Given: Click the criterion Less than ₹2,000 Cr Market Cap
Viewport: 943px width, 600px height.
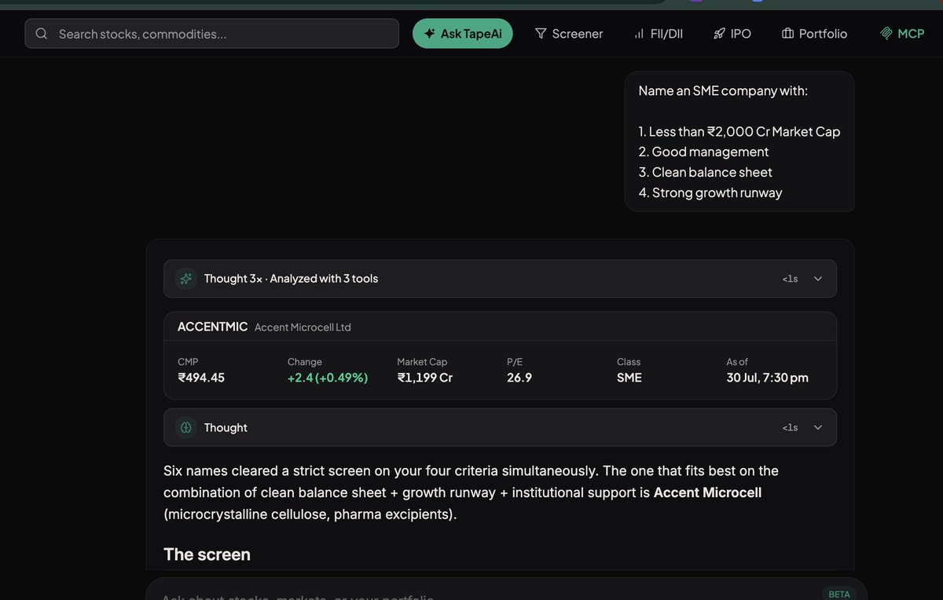Looking at the screenshot, I should [739, 132].
